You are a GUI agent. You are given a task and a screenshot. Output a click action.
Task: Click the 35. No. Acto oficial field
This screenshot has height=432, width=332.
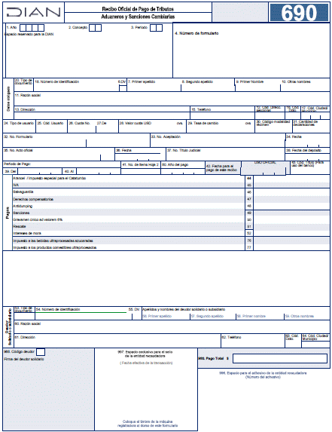(x=59, y=154)
